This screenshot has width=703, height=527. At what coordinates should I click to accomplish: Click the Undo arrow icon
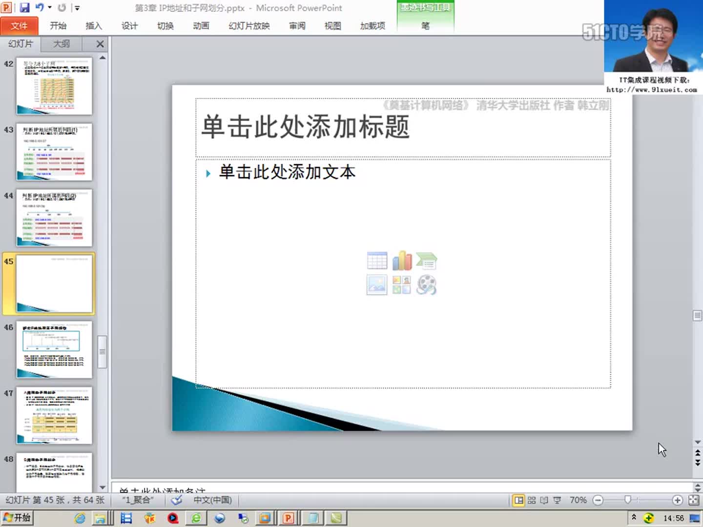coord(40,7)
